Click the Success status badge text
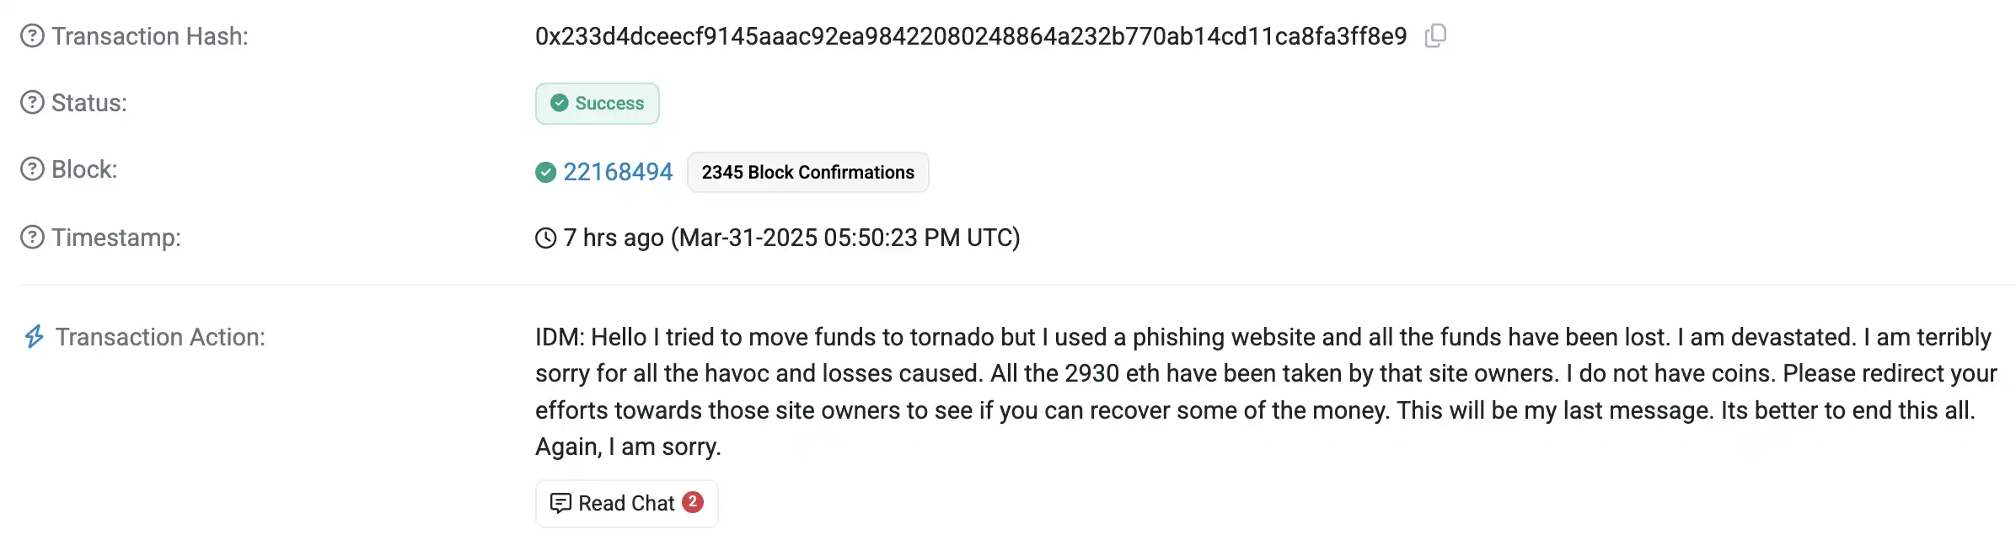The height and width of the screenshot is (551, 2016). (609, 103)
